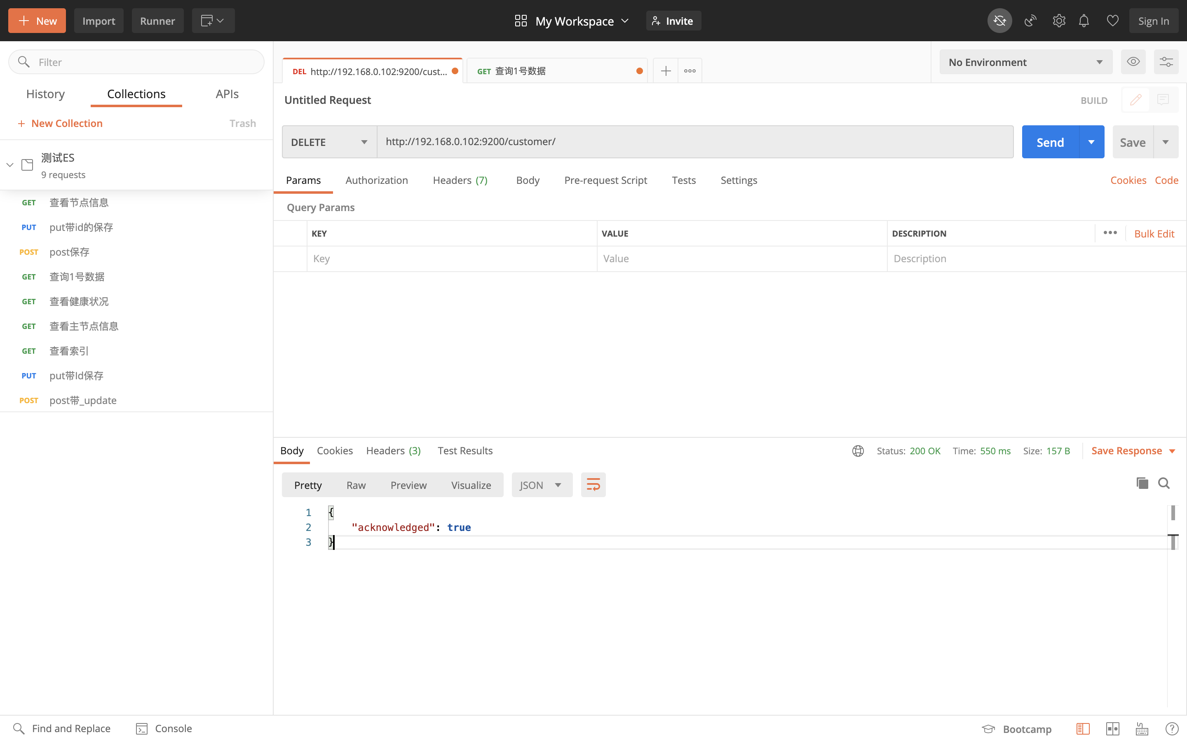
Task: Open the comments icon beside BUILD
Action: coord(1162,100)
